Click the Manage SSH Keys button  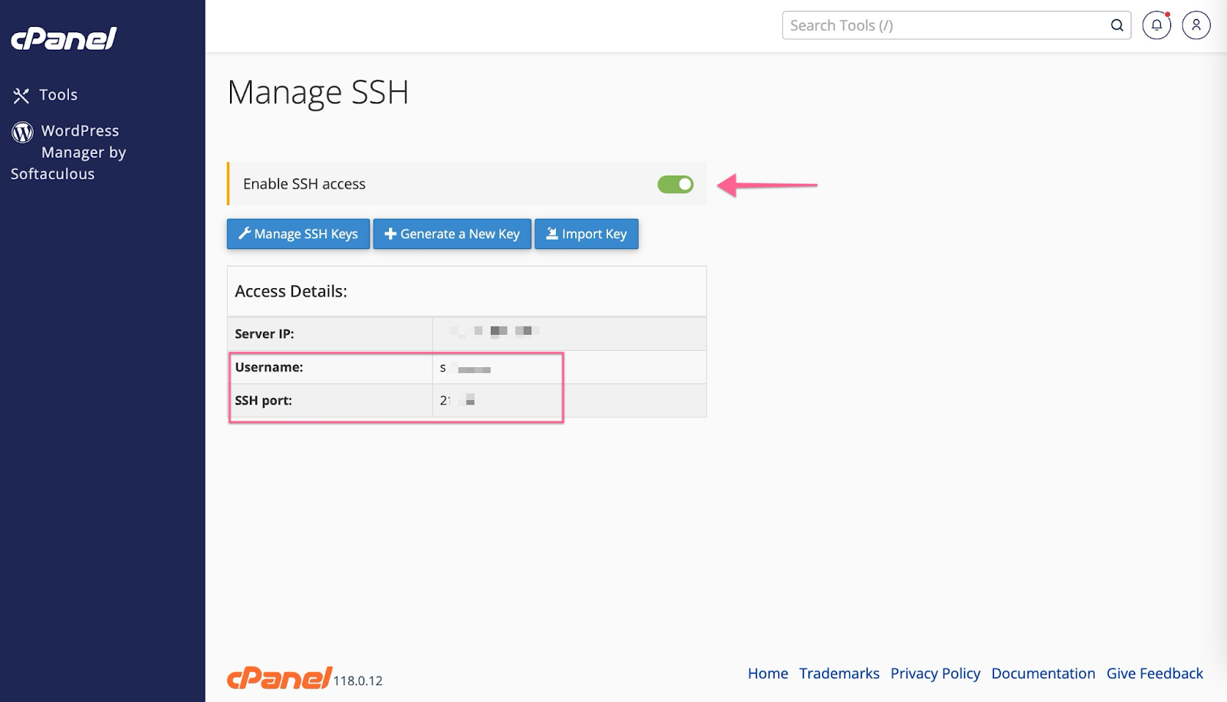click(x=298, y=234)
